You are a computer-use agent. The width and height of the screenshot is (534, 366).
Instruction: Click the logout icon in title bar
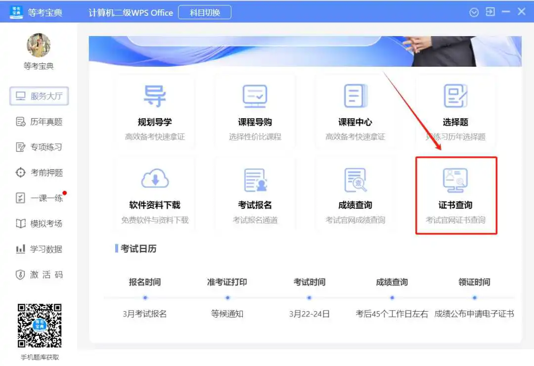pos(490,12)
